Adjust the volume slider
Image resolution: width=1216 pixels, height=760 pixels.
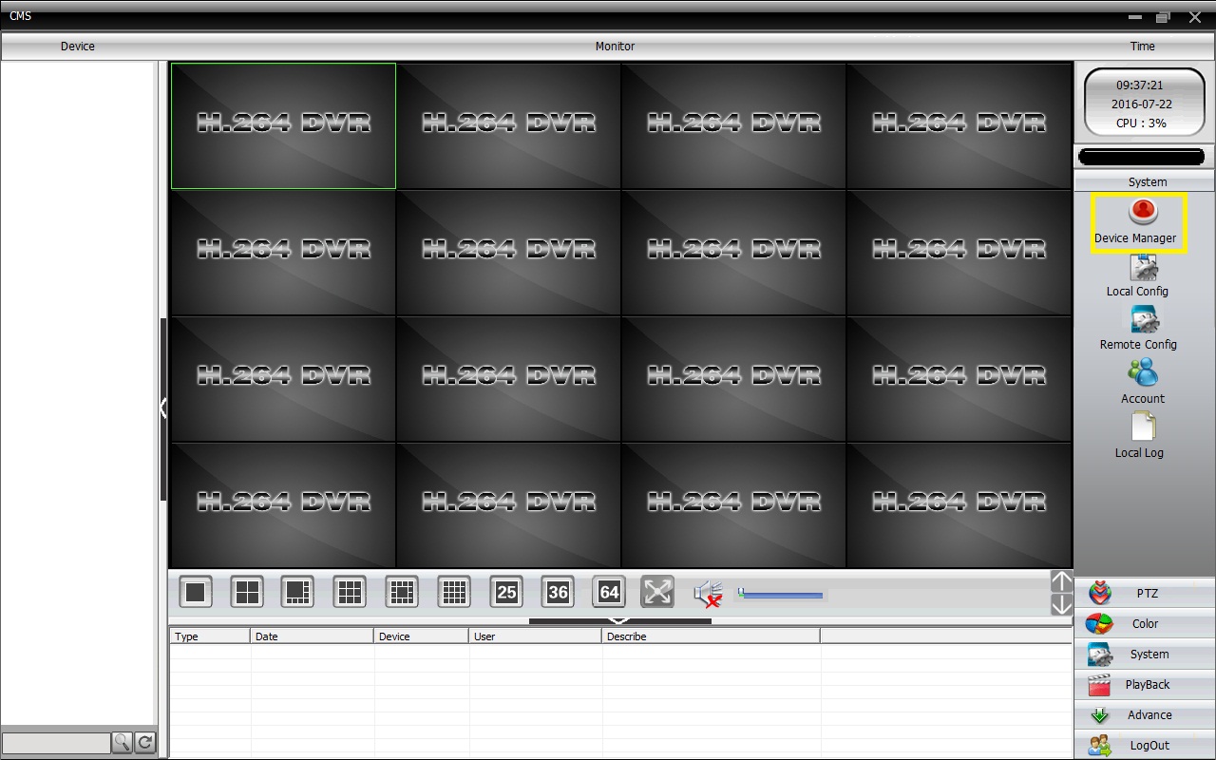click(781, 595)
